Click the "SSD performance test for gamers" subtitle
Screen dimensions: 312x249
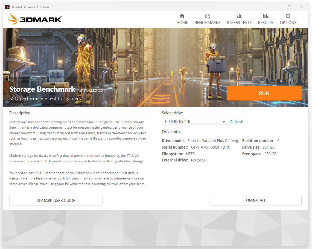(x=45, y=99)
